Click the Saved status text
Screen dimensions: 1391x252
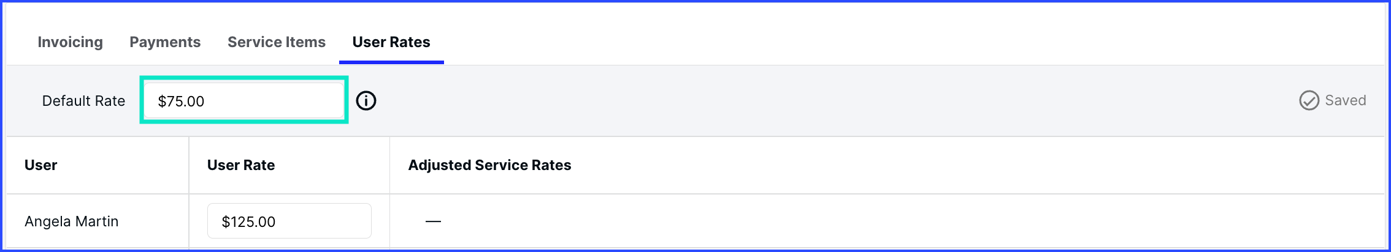(1346, 100)
